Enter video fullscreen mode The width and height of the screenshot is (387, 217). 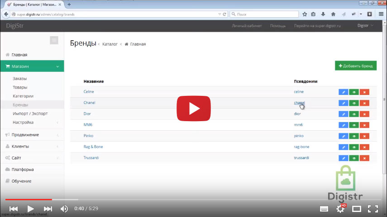(373, 209)
